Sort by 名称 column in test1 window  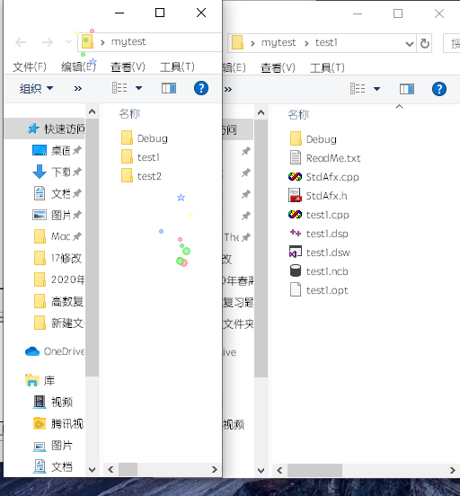click(298, 114)
